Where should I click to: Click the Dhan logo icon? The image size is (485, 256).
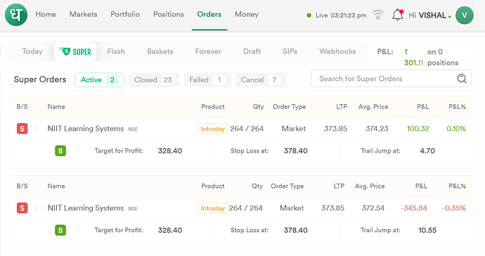click(16, 15)
